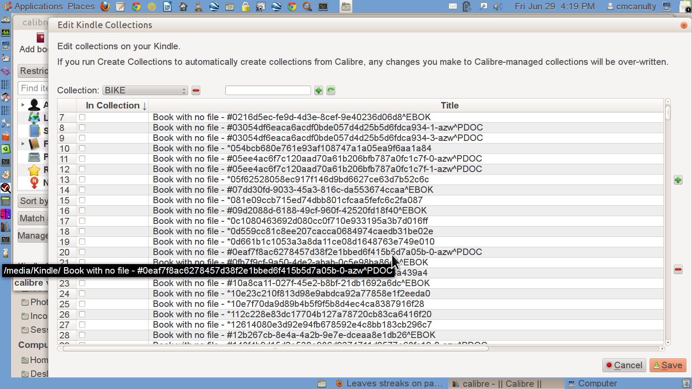Click the Find item field in calibre
692x389 pixels.
click(33, 88)
